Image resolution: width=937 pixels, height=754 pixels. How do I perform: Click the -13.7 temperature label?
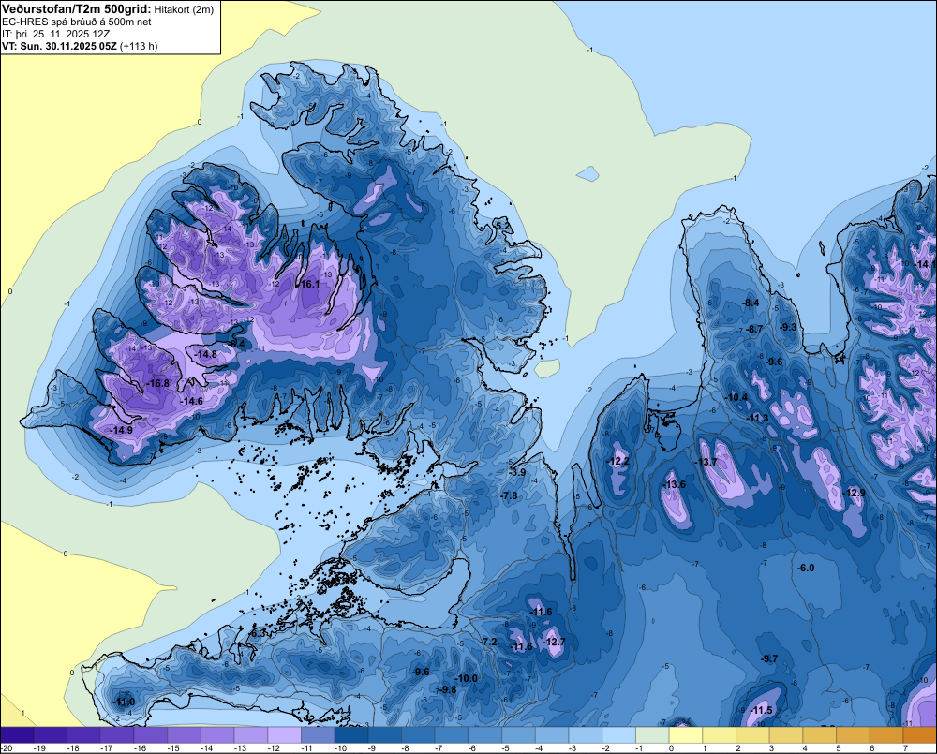(x=706, y=462)
